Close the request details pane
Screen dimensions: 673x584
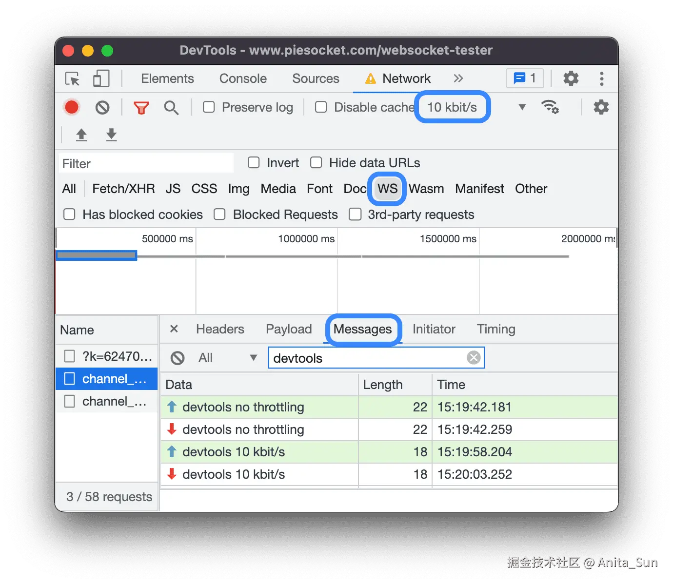(174, 329)
